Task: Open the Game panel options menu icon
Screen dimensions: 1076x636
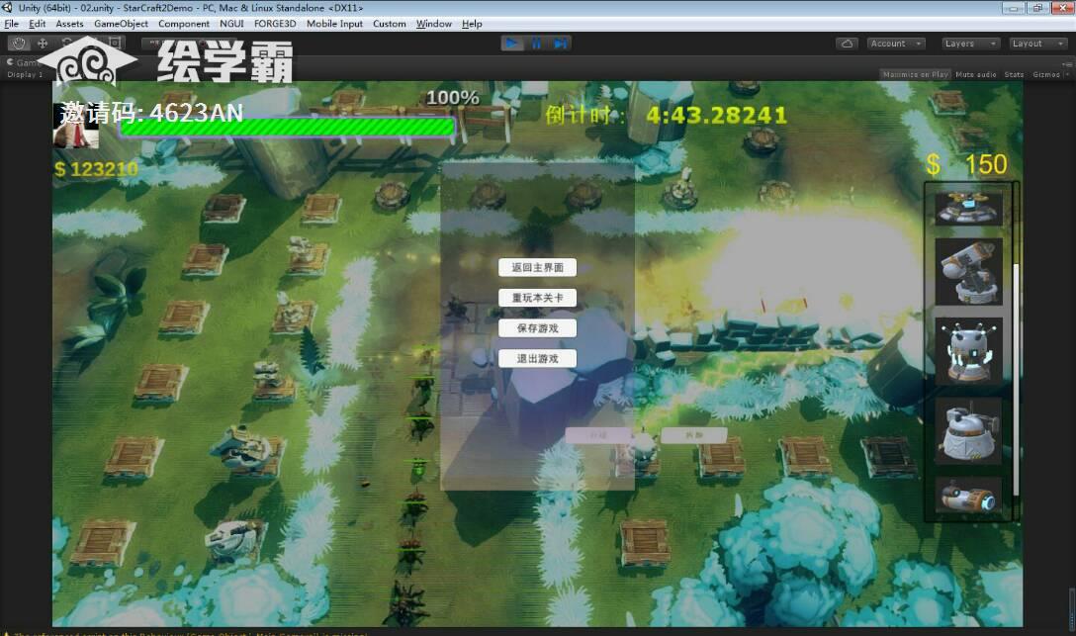Action: pos(1066,62)
